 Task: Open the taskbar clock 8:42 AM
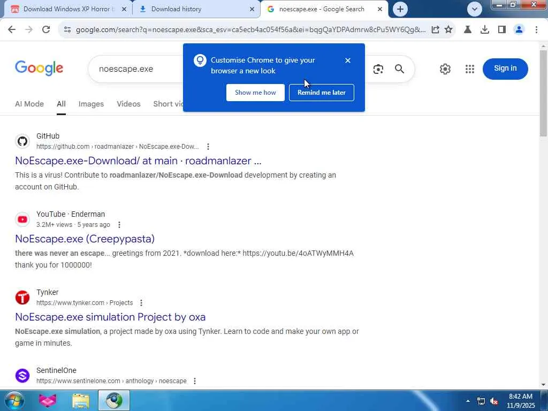pos(521,401)
